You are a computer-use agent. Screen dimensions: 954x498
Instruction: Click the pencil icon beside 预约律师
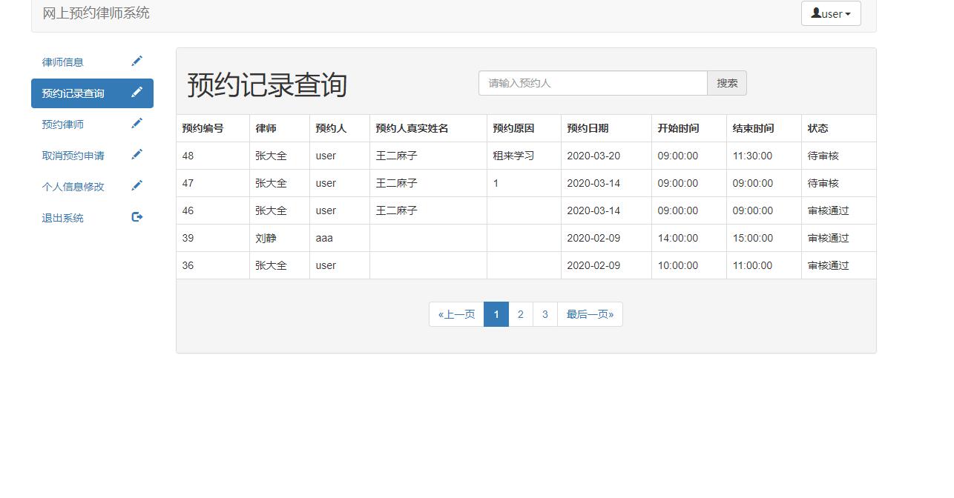pyautogui.click(x=136, y=124)
